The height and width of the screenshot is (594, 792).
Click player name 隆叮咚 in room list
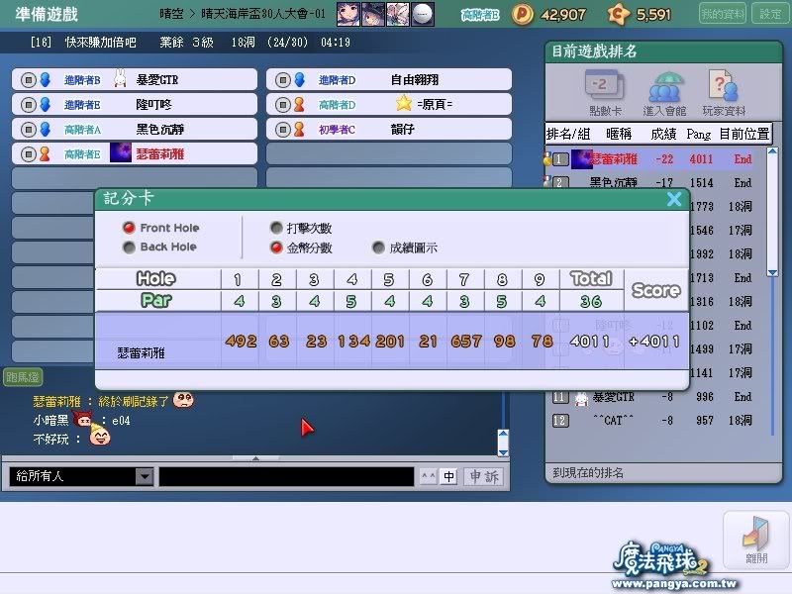pyautogui.click(x=154, y=105)
